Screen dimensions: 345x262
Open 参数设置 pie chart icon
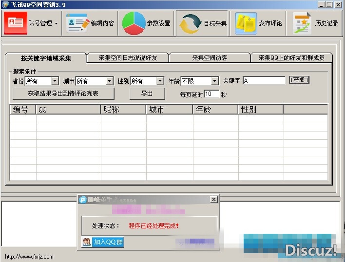(x=134, y=23)
